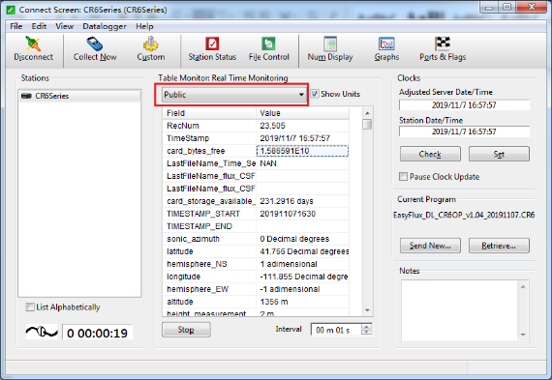Select the latitude field row
The image size is (552, 380).
[256, 251]
